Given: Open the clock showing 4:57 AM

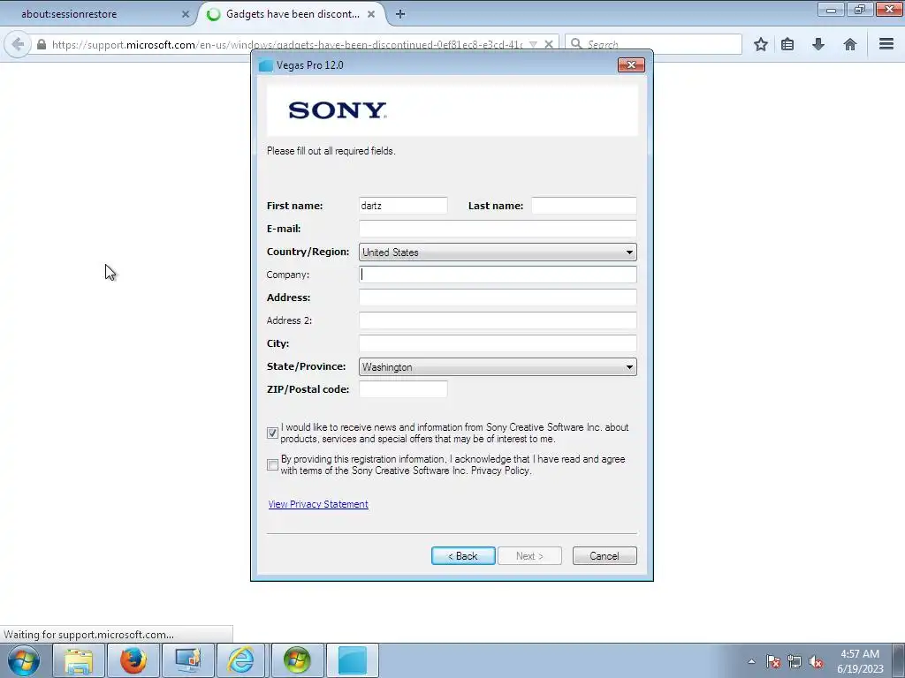Looking at the screenshot, I should [x=859, y=661].
